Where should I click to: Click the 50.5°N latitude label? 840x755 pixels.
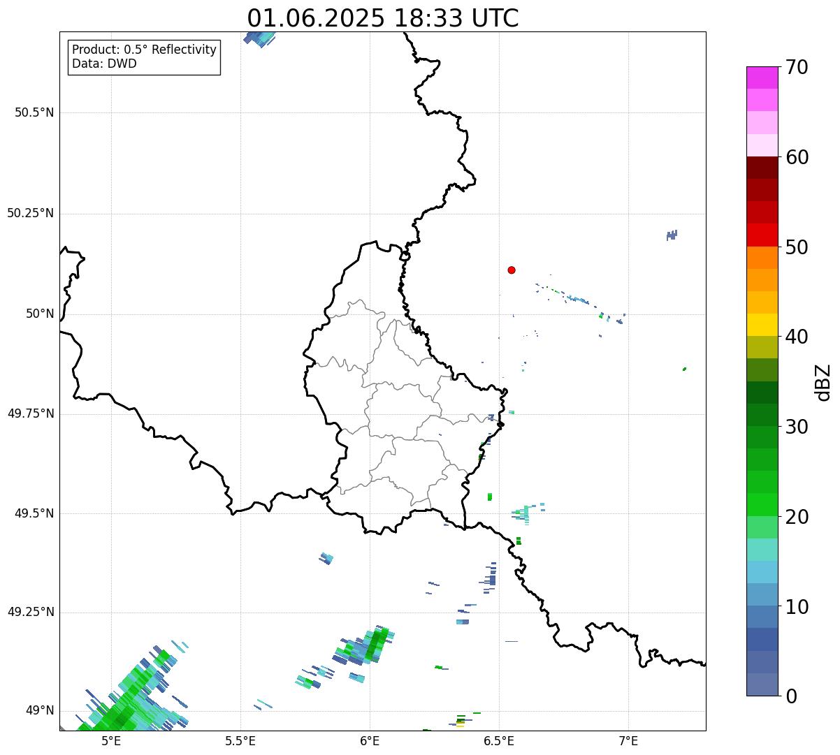point(34,112)
